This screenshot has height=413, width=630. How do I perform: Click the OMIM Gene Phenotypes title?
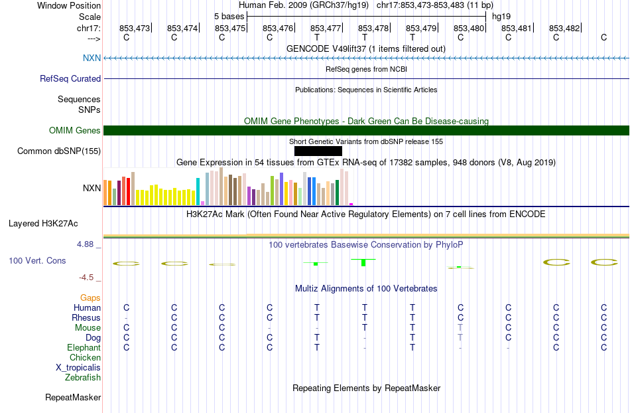click(x=366, y=121)
